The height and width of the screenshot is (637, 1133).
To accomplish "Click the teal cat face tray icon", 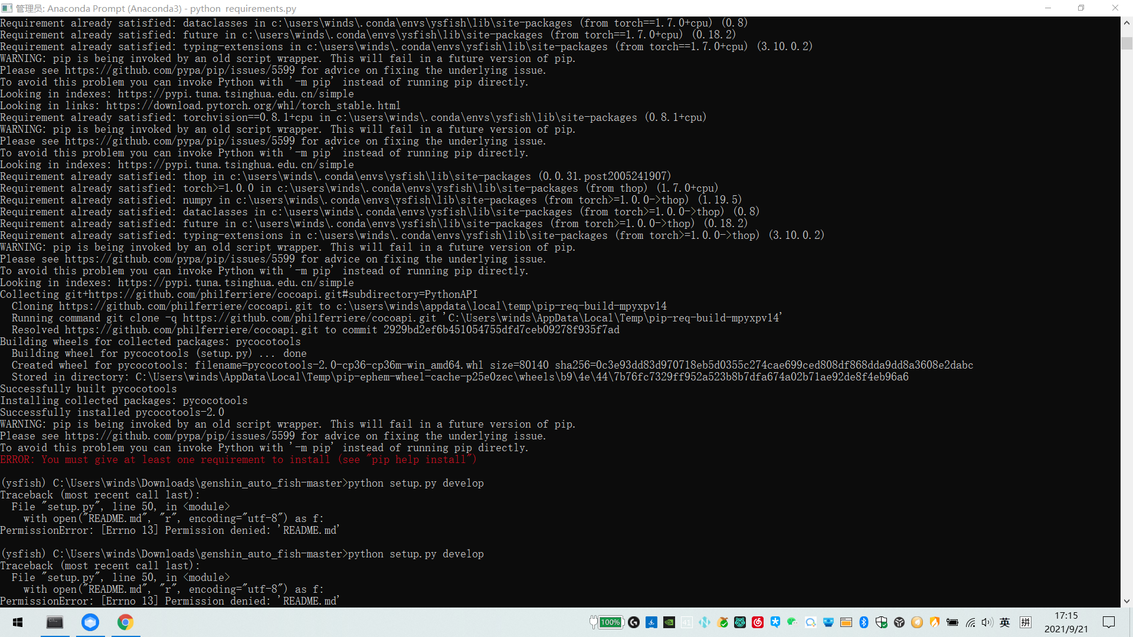I will pyautogui.click(x=740, y=622).
